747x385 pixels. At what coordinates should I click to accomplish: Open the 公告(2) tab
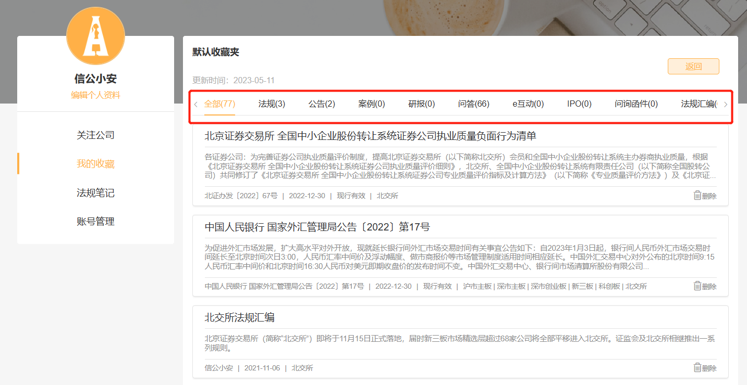pyautogui.click(x=322, y=104)
